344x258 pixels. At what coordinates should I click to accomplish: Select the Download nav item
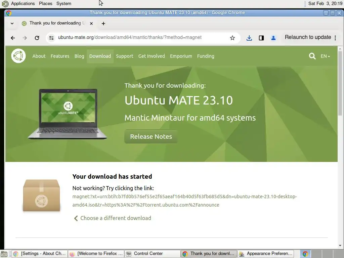100,56
